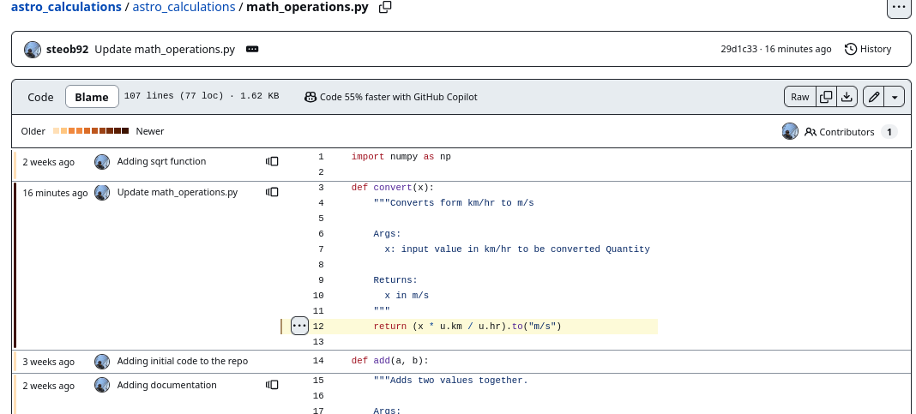Image resolution: width=916 pixels, height=414 pixels.
Task: Click the return statement on line 12
Action: [x=467, y=326]
